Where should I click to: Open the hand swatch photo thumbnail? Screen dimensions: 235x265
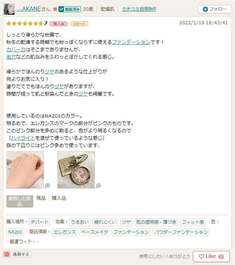pos(25,170)
